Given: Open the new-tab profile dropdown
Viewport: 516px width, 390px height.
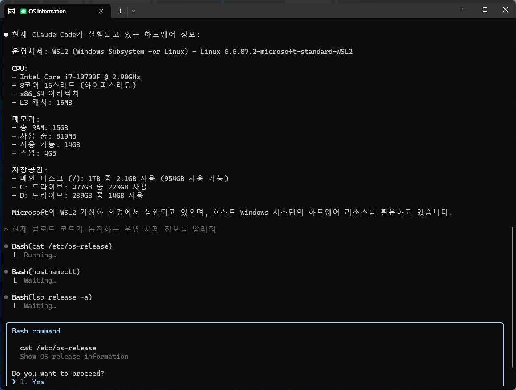Looking at the screenshot, I should click(x=133, y=11).
